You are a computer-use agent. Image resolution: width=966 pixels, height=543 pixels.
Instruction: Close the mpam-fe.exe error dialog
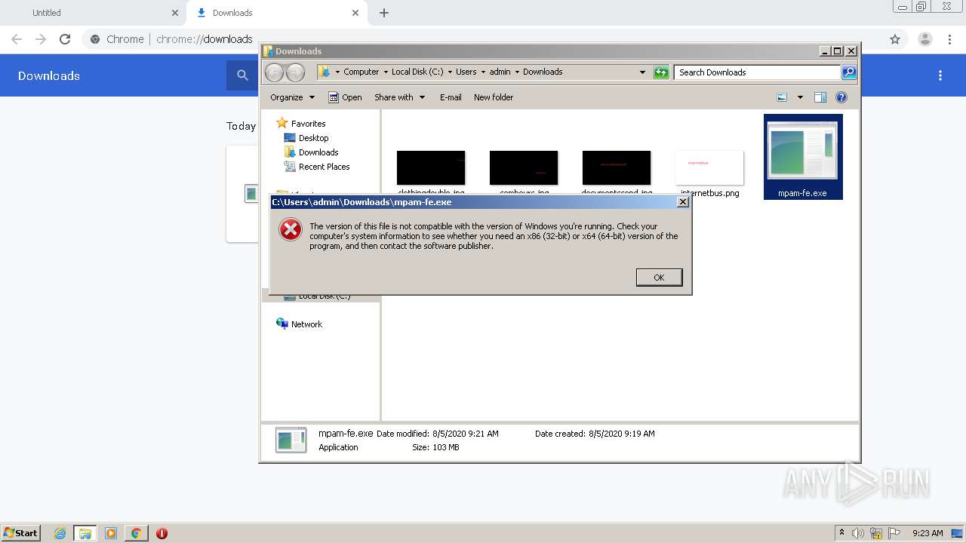tap(683, 202)
